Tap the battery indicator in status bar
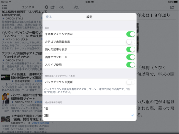The width and height of the screenshot is (179, 134). click(x=175, y=2)
